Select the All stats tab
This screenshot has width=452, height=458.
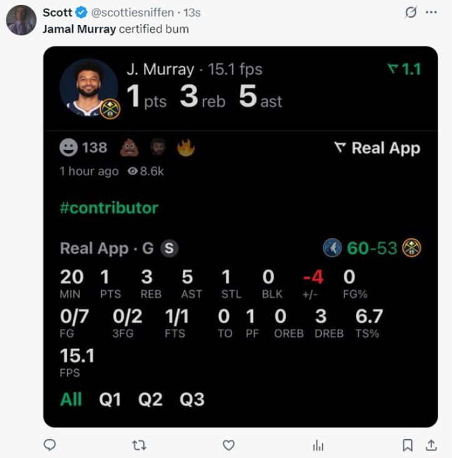(x=71, y=400)
